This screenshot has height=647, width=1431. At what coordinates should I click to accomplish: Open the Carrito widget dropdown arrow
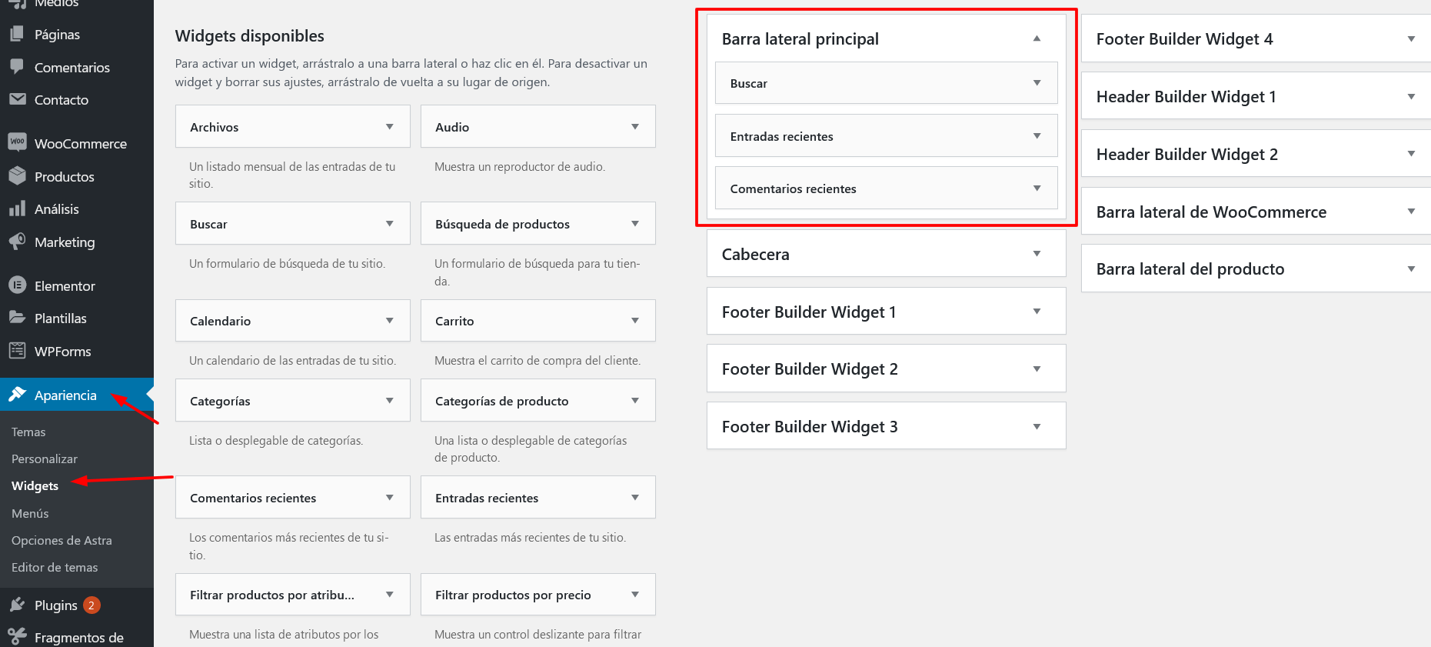tap(635, 321)
